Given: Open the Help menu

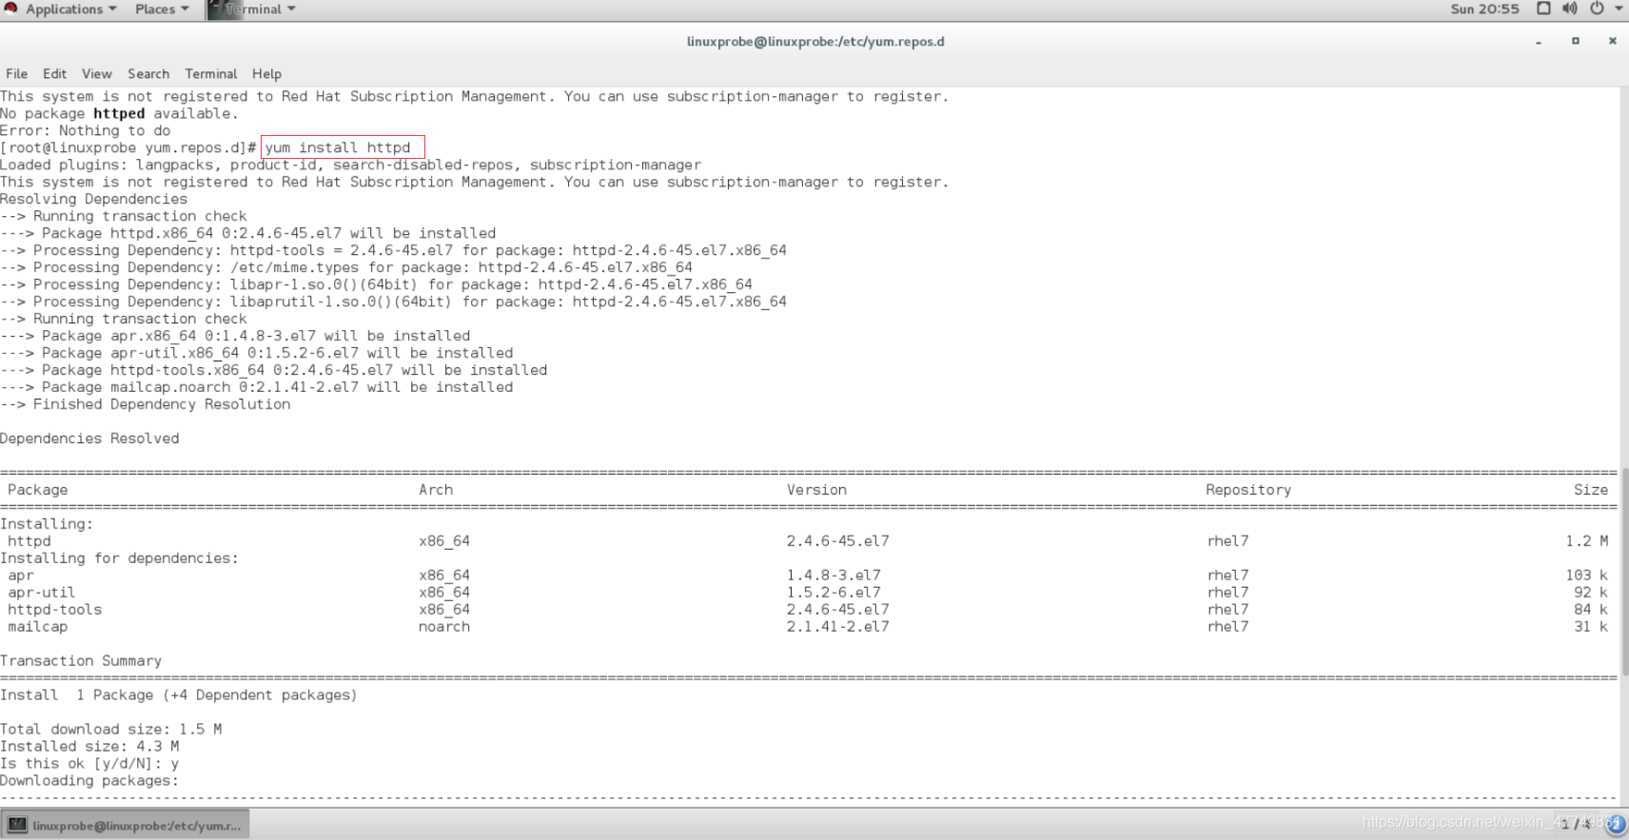Looking at the screenshot, I should 266,74.
